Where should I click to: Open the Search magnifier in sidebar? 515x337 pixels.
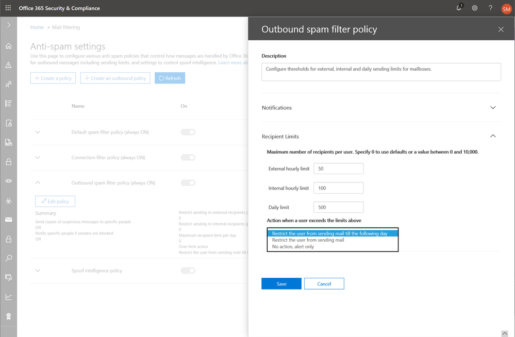pos(9,258)
